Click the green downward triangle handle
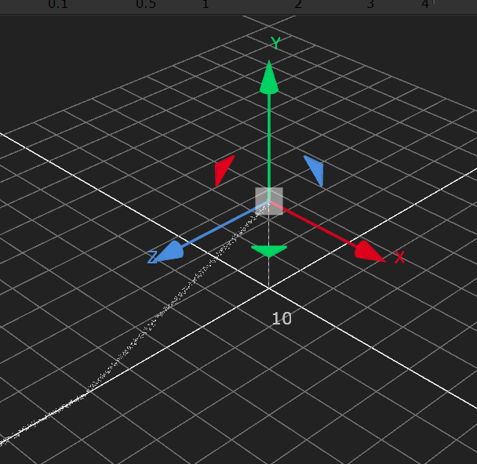The image size is (477, 464). click(269, 252)
